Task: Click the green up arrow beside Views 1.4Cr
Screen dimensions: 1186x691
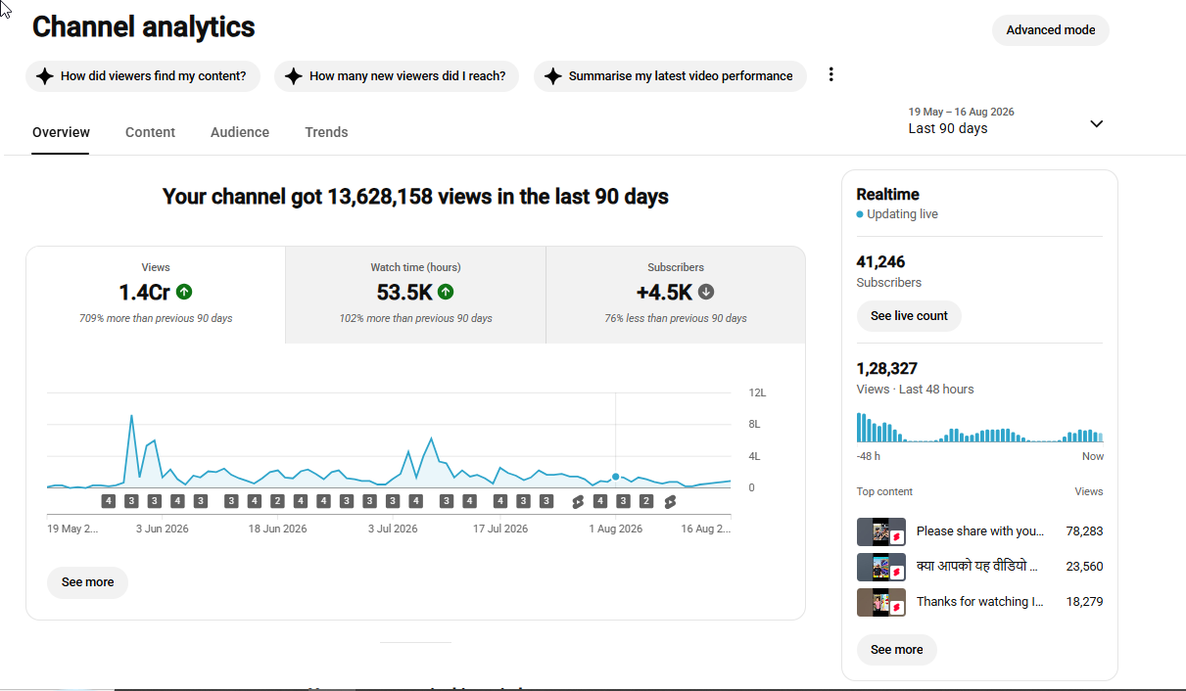Action: click(184, 292)
